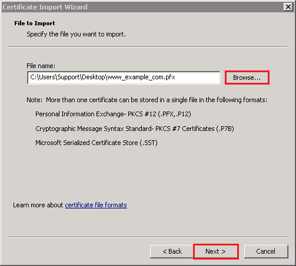Viewport: 296px width, 266px height.
Task: Click the Browse... button
Action: pyautogui.click(x=247, y=78)
